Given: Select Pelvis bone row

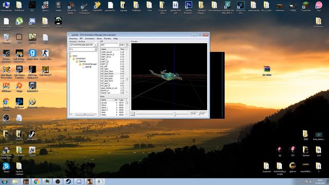Looking at the screenshot, I should click(112, 105).
